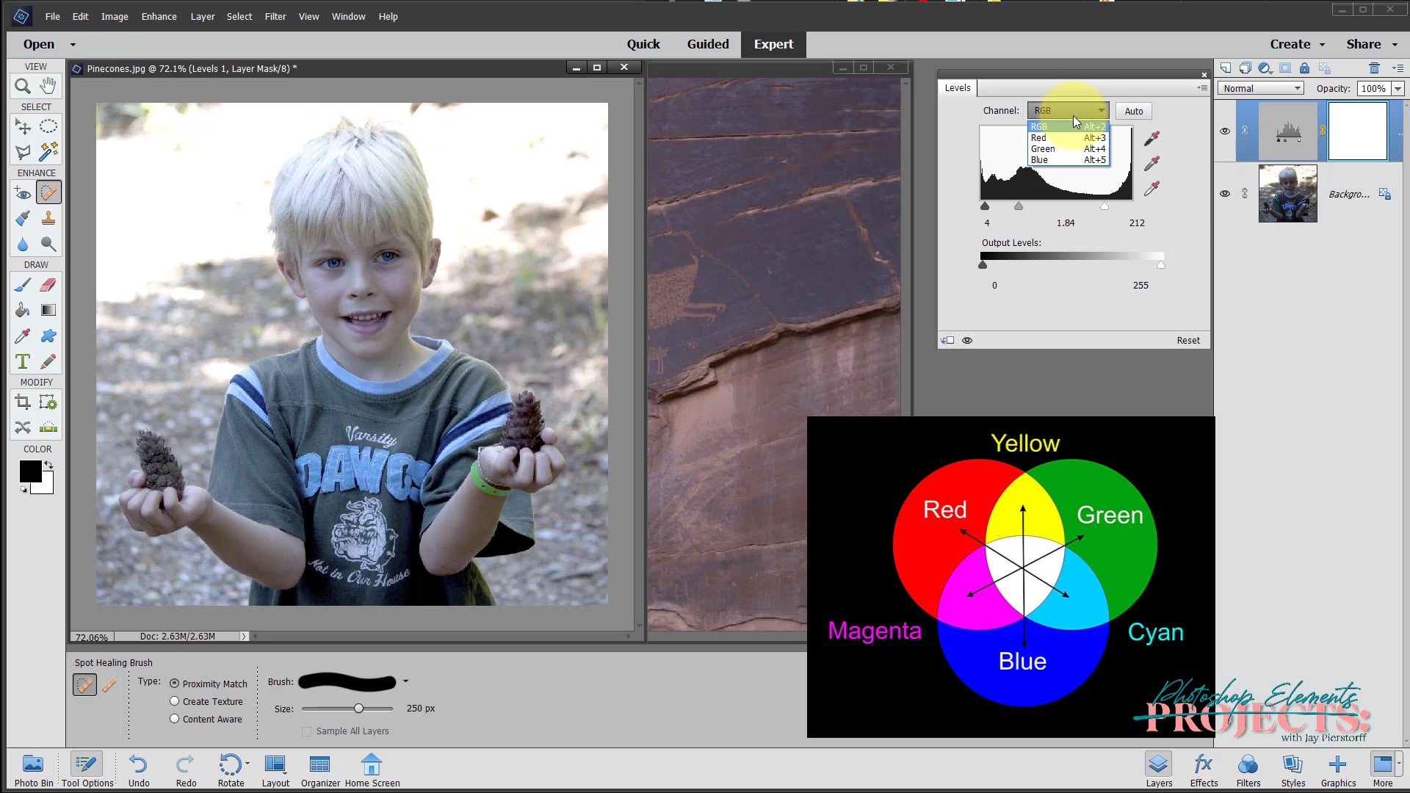Delete layer with trash icon
This screenshot has width=1410, height=793.
[x=1374, y=68]
